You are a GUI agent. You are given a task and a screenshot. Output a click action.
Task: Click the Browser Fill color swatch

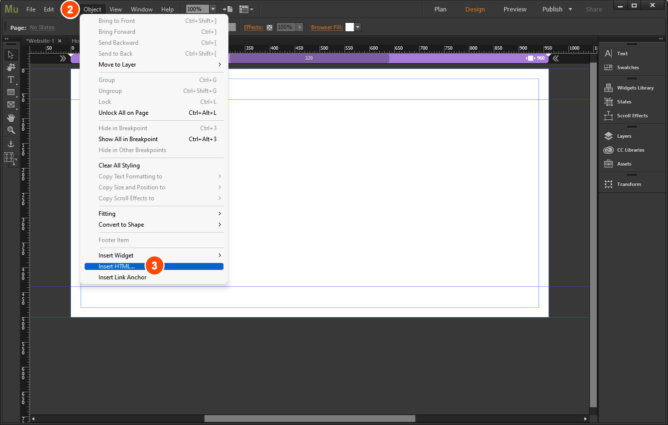point(349,27)
